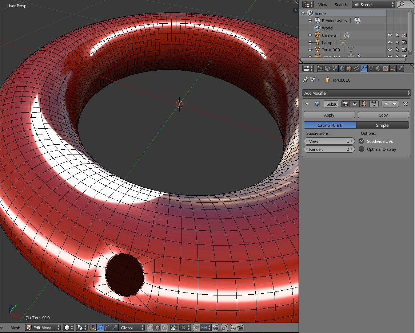
Task: Select the Object properties cube icon
Action: point(348,68)
